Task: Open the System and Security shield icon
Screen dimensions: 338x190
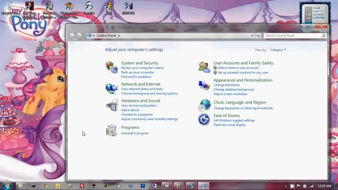Action: pos(111,67)
